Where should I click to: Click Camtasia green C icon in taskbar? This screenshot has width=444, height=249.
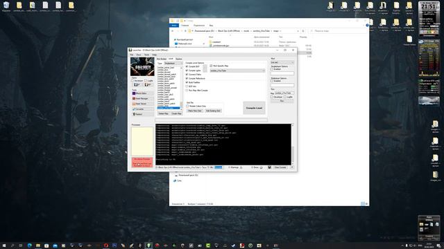click(208, 246)
